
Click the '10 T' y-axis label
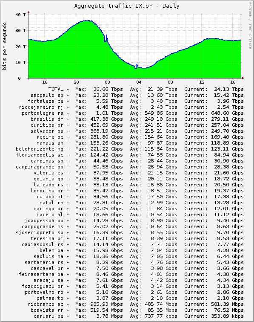[20, 62]
